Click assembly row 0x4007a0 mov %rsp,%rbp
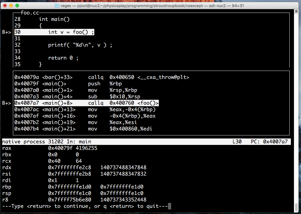The width and height of the screenshot is (301, 214). click(76, 90)
